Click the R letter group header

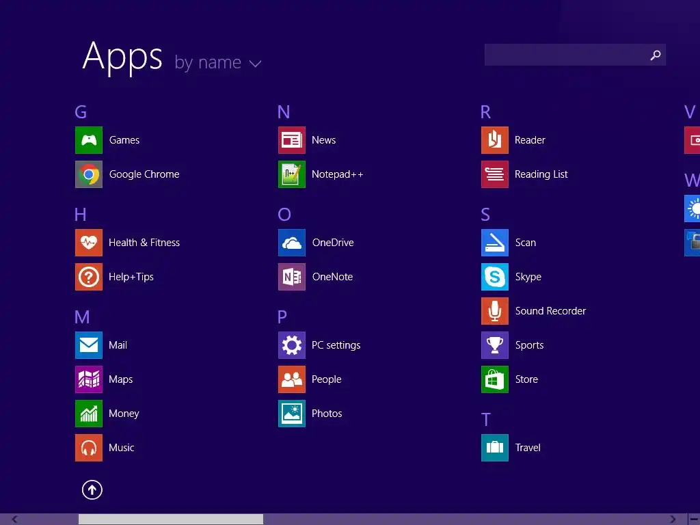[x=486, y=112]
